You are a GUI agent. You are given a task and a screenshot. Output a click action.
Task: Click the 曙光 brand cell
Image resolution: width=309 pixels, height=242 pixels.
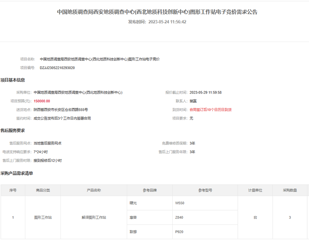[x=133, y=203]
